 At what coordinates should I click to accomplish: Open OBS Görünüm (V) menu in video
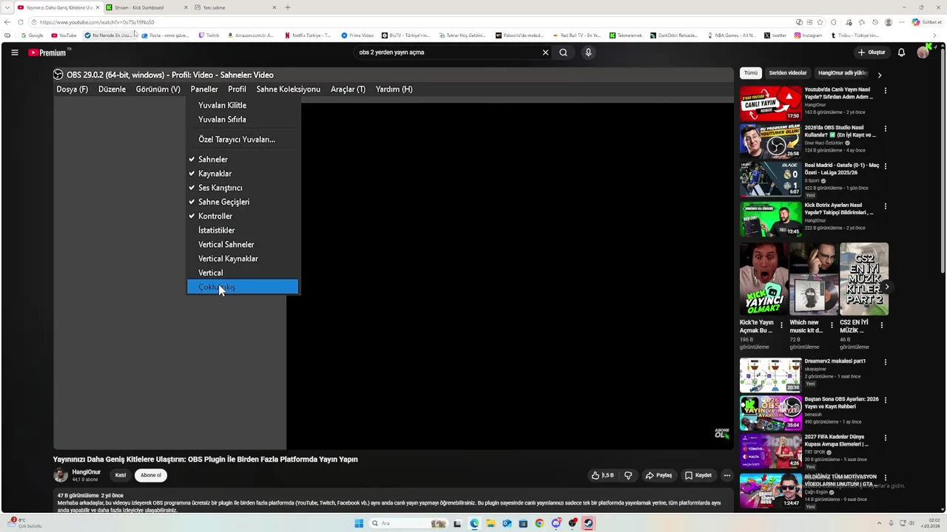click(158, 89)
